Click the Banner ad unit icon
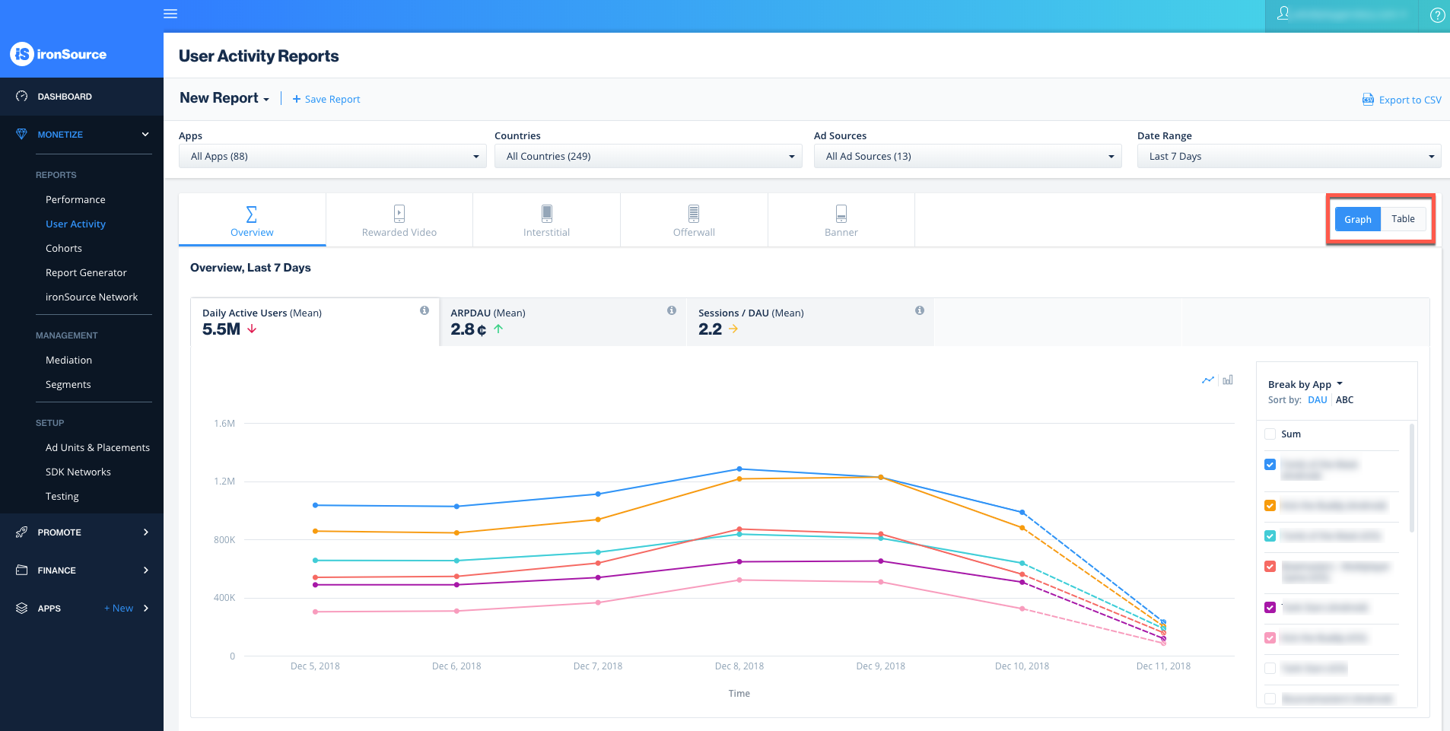Viewport: 1450px width, 731px height. click(841, 213)
